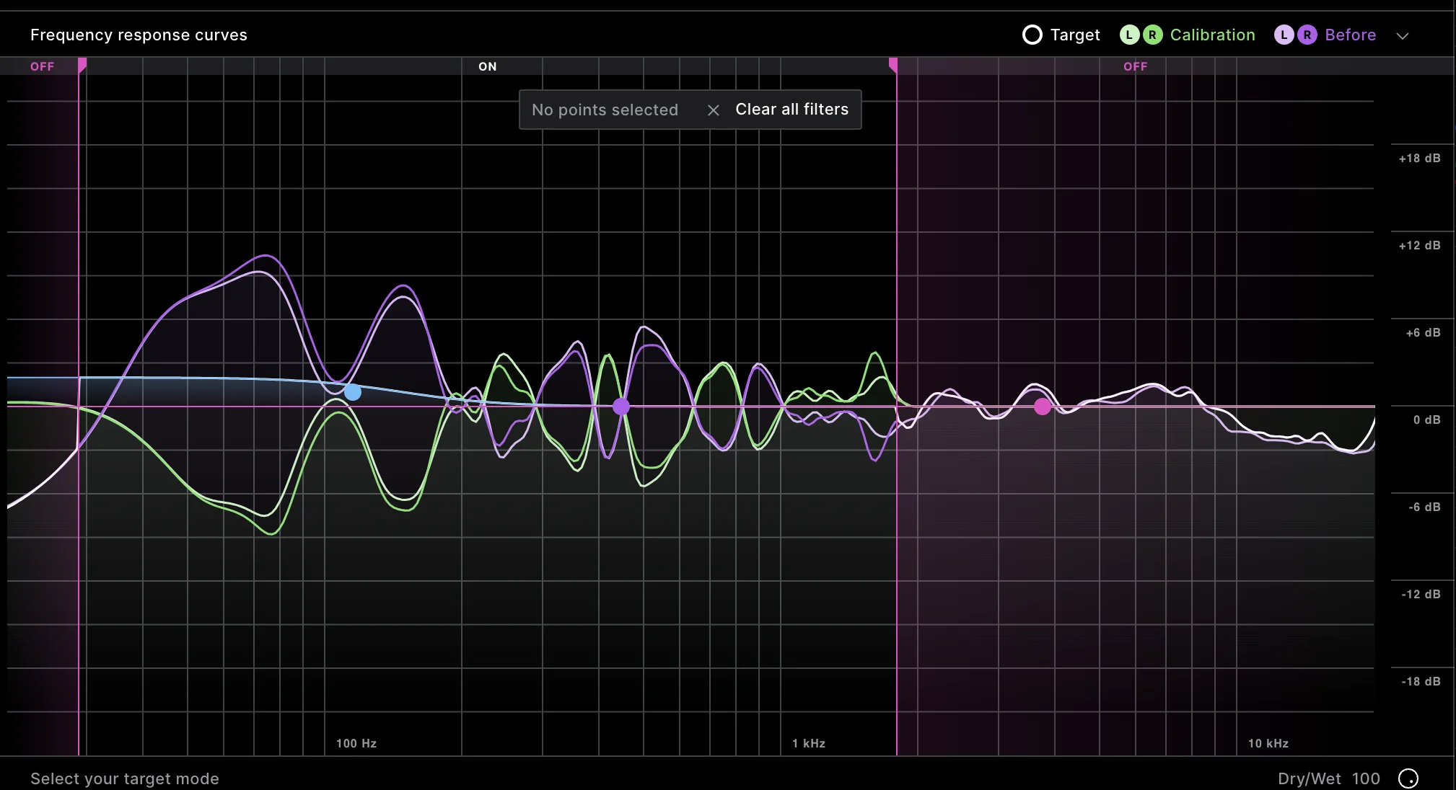Image resolution: width=1456 pixels, height=790 pixels.
Task: Toggle Before right channel R
Action: (1307, 35)
